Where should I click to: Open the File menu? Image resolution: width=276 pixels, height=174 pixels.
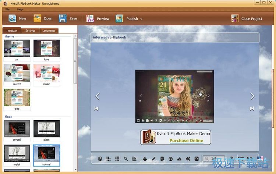tap(7, 9)
